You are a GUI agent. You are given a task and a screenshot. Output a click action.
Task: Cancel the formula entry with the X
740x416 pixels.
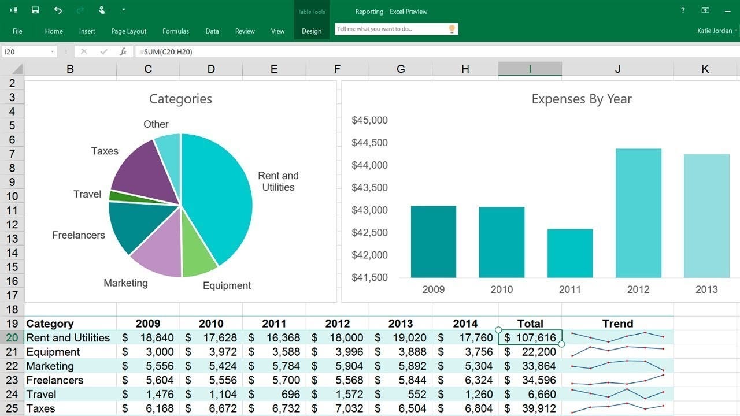coord(84,51)
